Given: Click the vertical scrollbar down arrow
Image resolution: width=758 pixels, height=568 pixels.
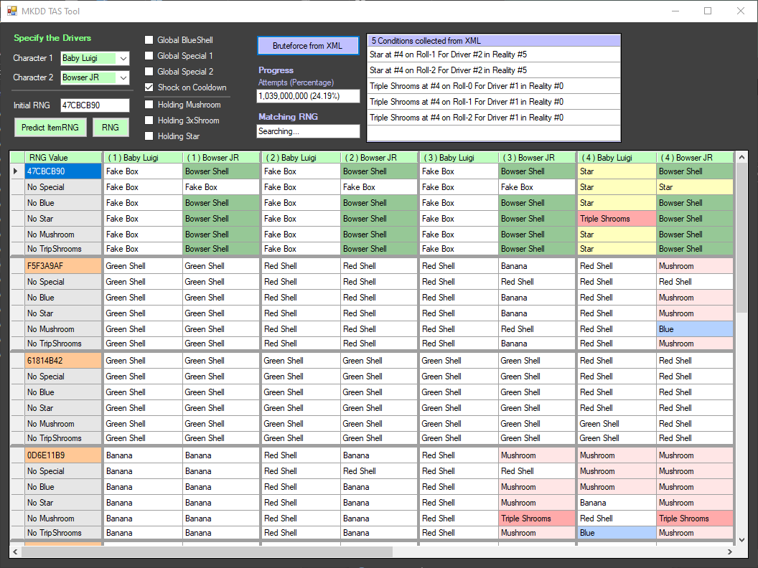Looking at the screenshot, I should point(741,539).
